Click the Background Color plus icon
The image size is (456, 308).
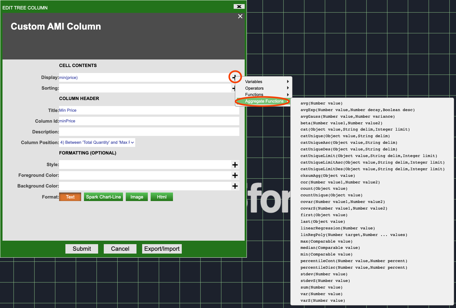click(235, 186)
